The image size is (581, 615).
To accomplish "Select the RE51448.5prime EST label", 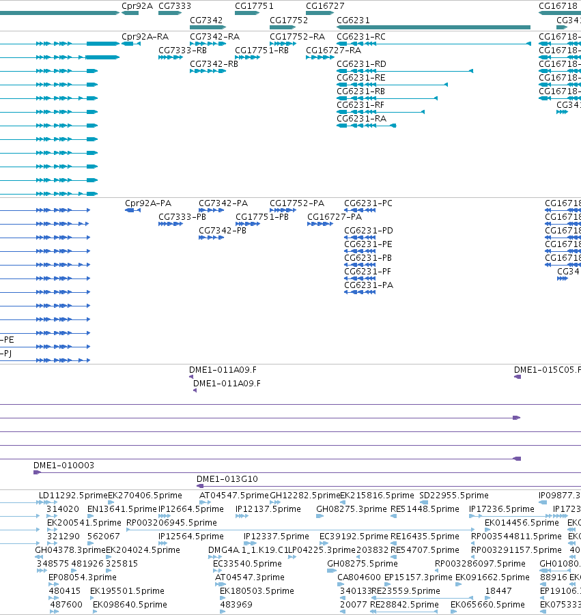I will point(425,509).
